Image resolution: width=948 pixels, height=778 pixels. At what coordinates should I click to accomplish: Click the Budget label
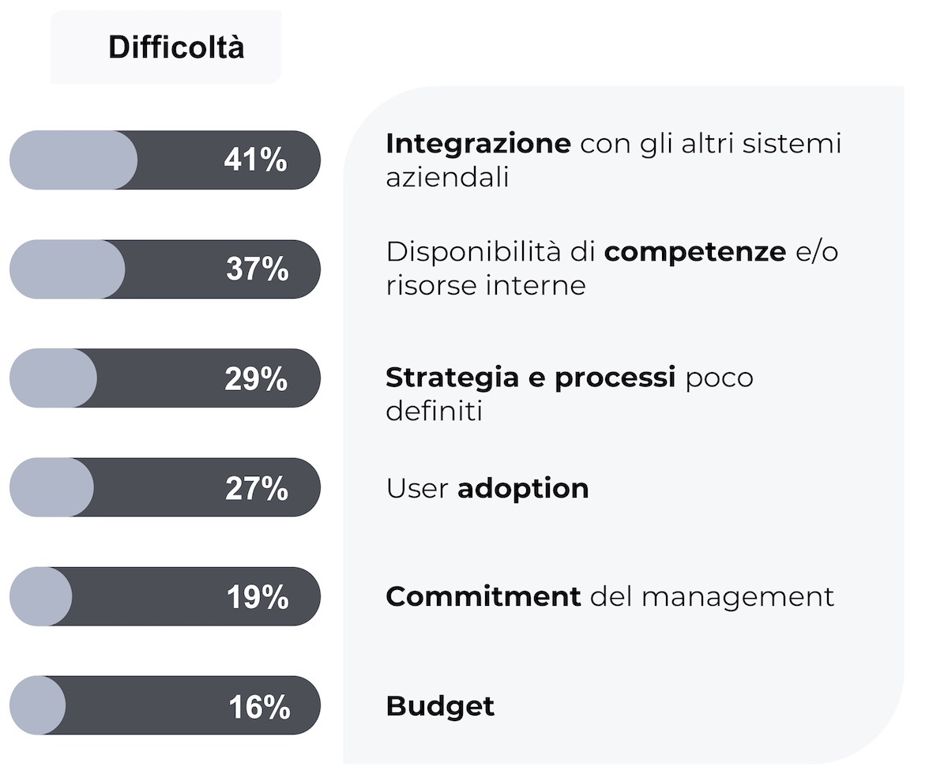pos(440,705)
